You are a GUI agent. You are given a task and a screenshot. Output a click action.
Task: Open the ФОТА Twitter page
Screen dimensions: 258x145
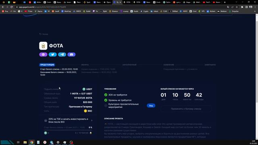click(53, 54)
